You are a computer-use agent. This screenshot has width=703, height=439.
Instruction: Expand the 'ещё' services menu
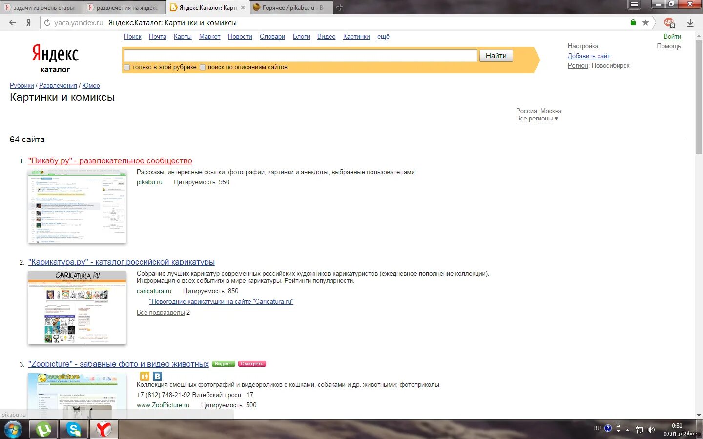(x=383, y=37)
